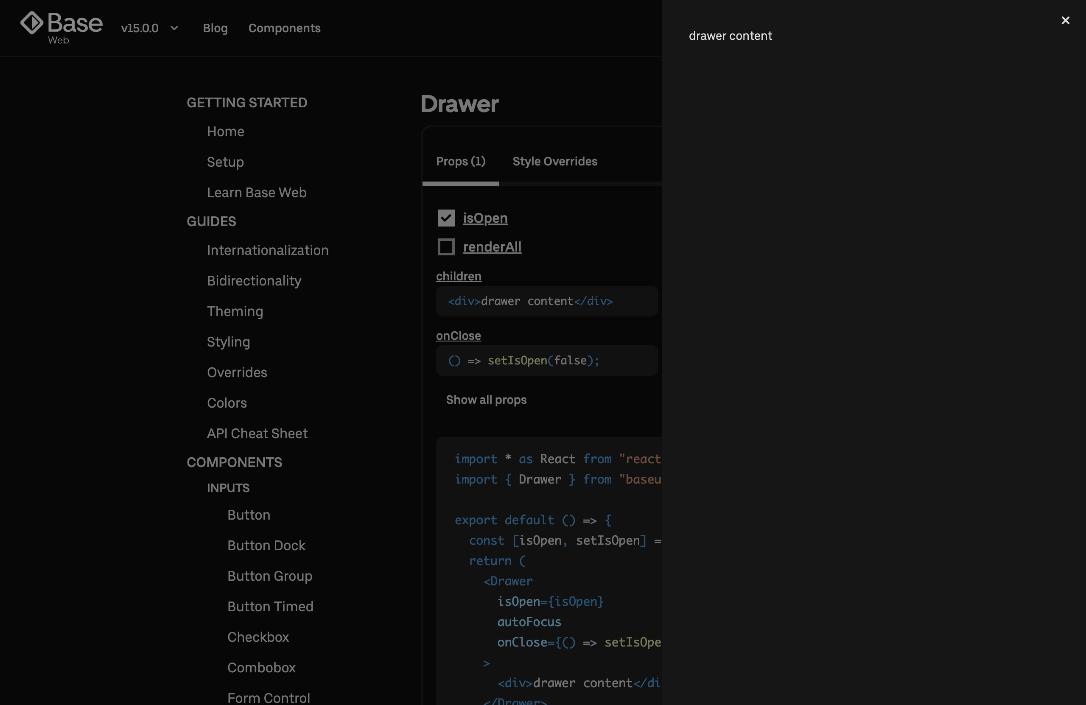The width and height of the screenshot is (1086, 705).
Task: Close the drawer with the X icon
Action: 1065,20
